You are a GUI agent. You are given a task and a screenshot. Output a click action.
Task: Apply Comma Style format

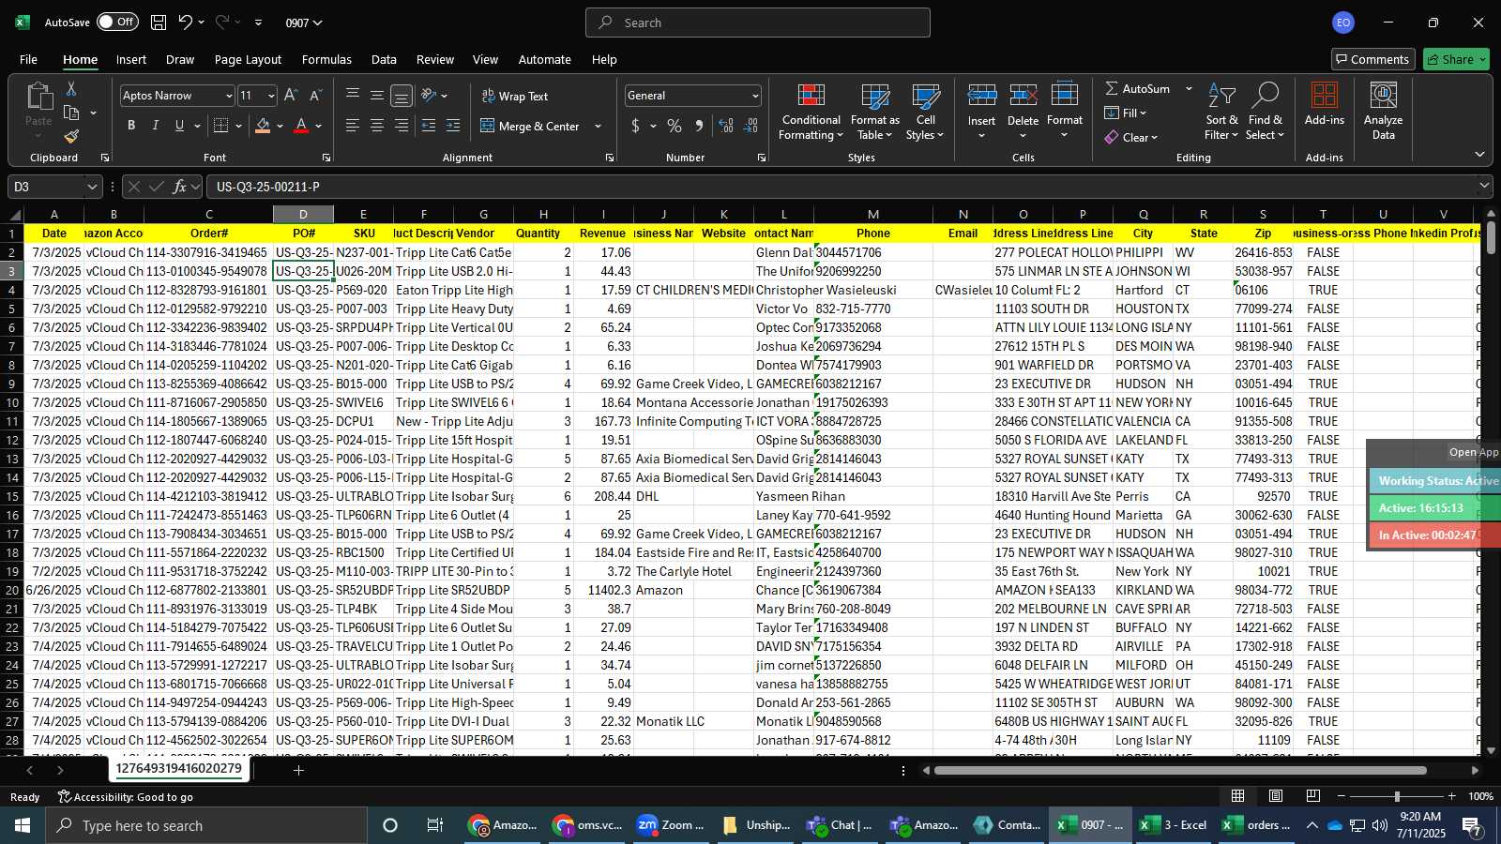pyautogui.click(x=699, y=126)
